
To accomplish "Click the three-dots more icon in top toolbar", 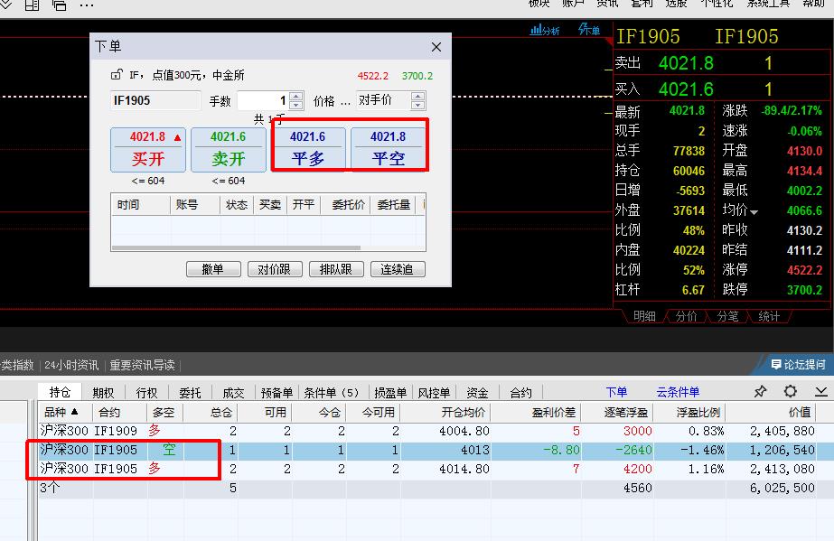I will pos(87,5).
